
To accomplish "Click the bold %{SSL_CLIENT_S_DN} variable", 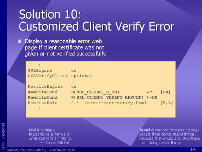I will [x=95, y=92].
